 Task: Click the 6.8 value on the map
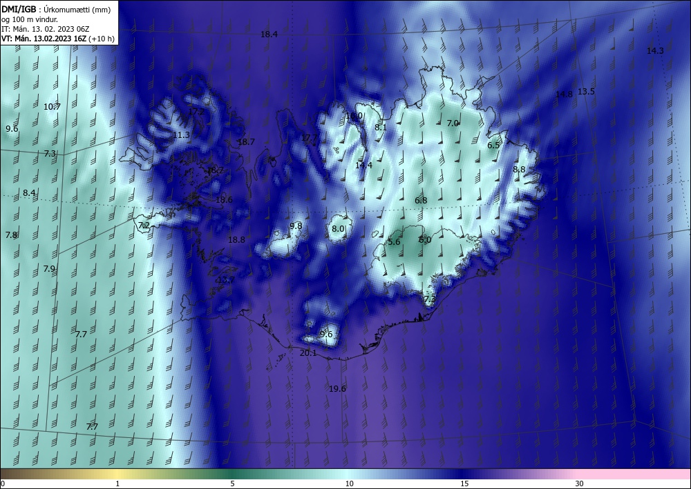pyautogui.click(x=421, y=201)
